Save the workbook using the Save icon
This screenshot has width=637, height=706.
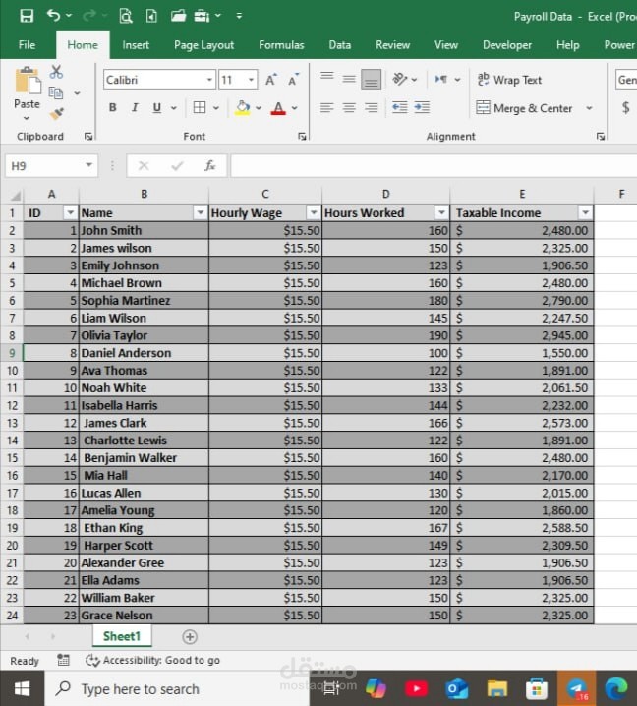(x=27, y=16)
